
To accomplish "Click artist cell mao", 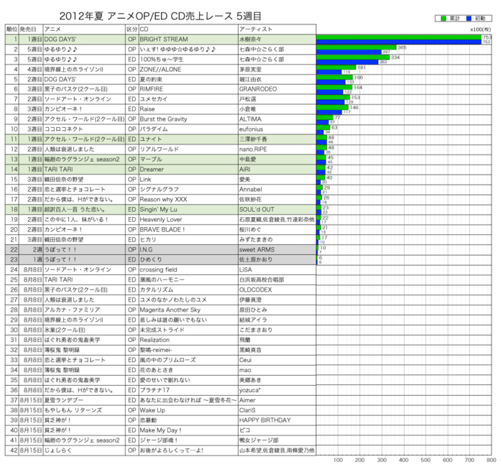I will (277, 370).
